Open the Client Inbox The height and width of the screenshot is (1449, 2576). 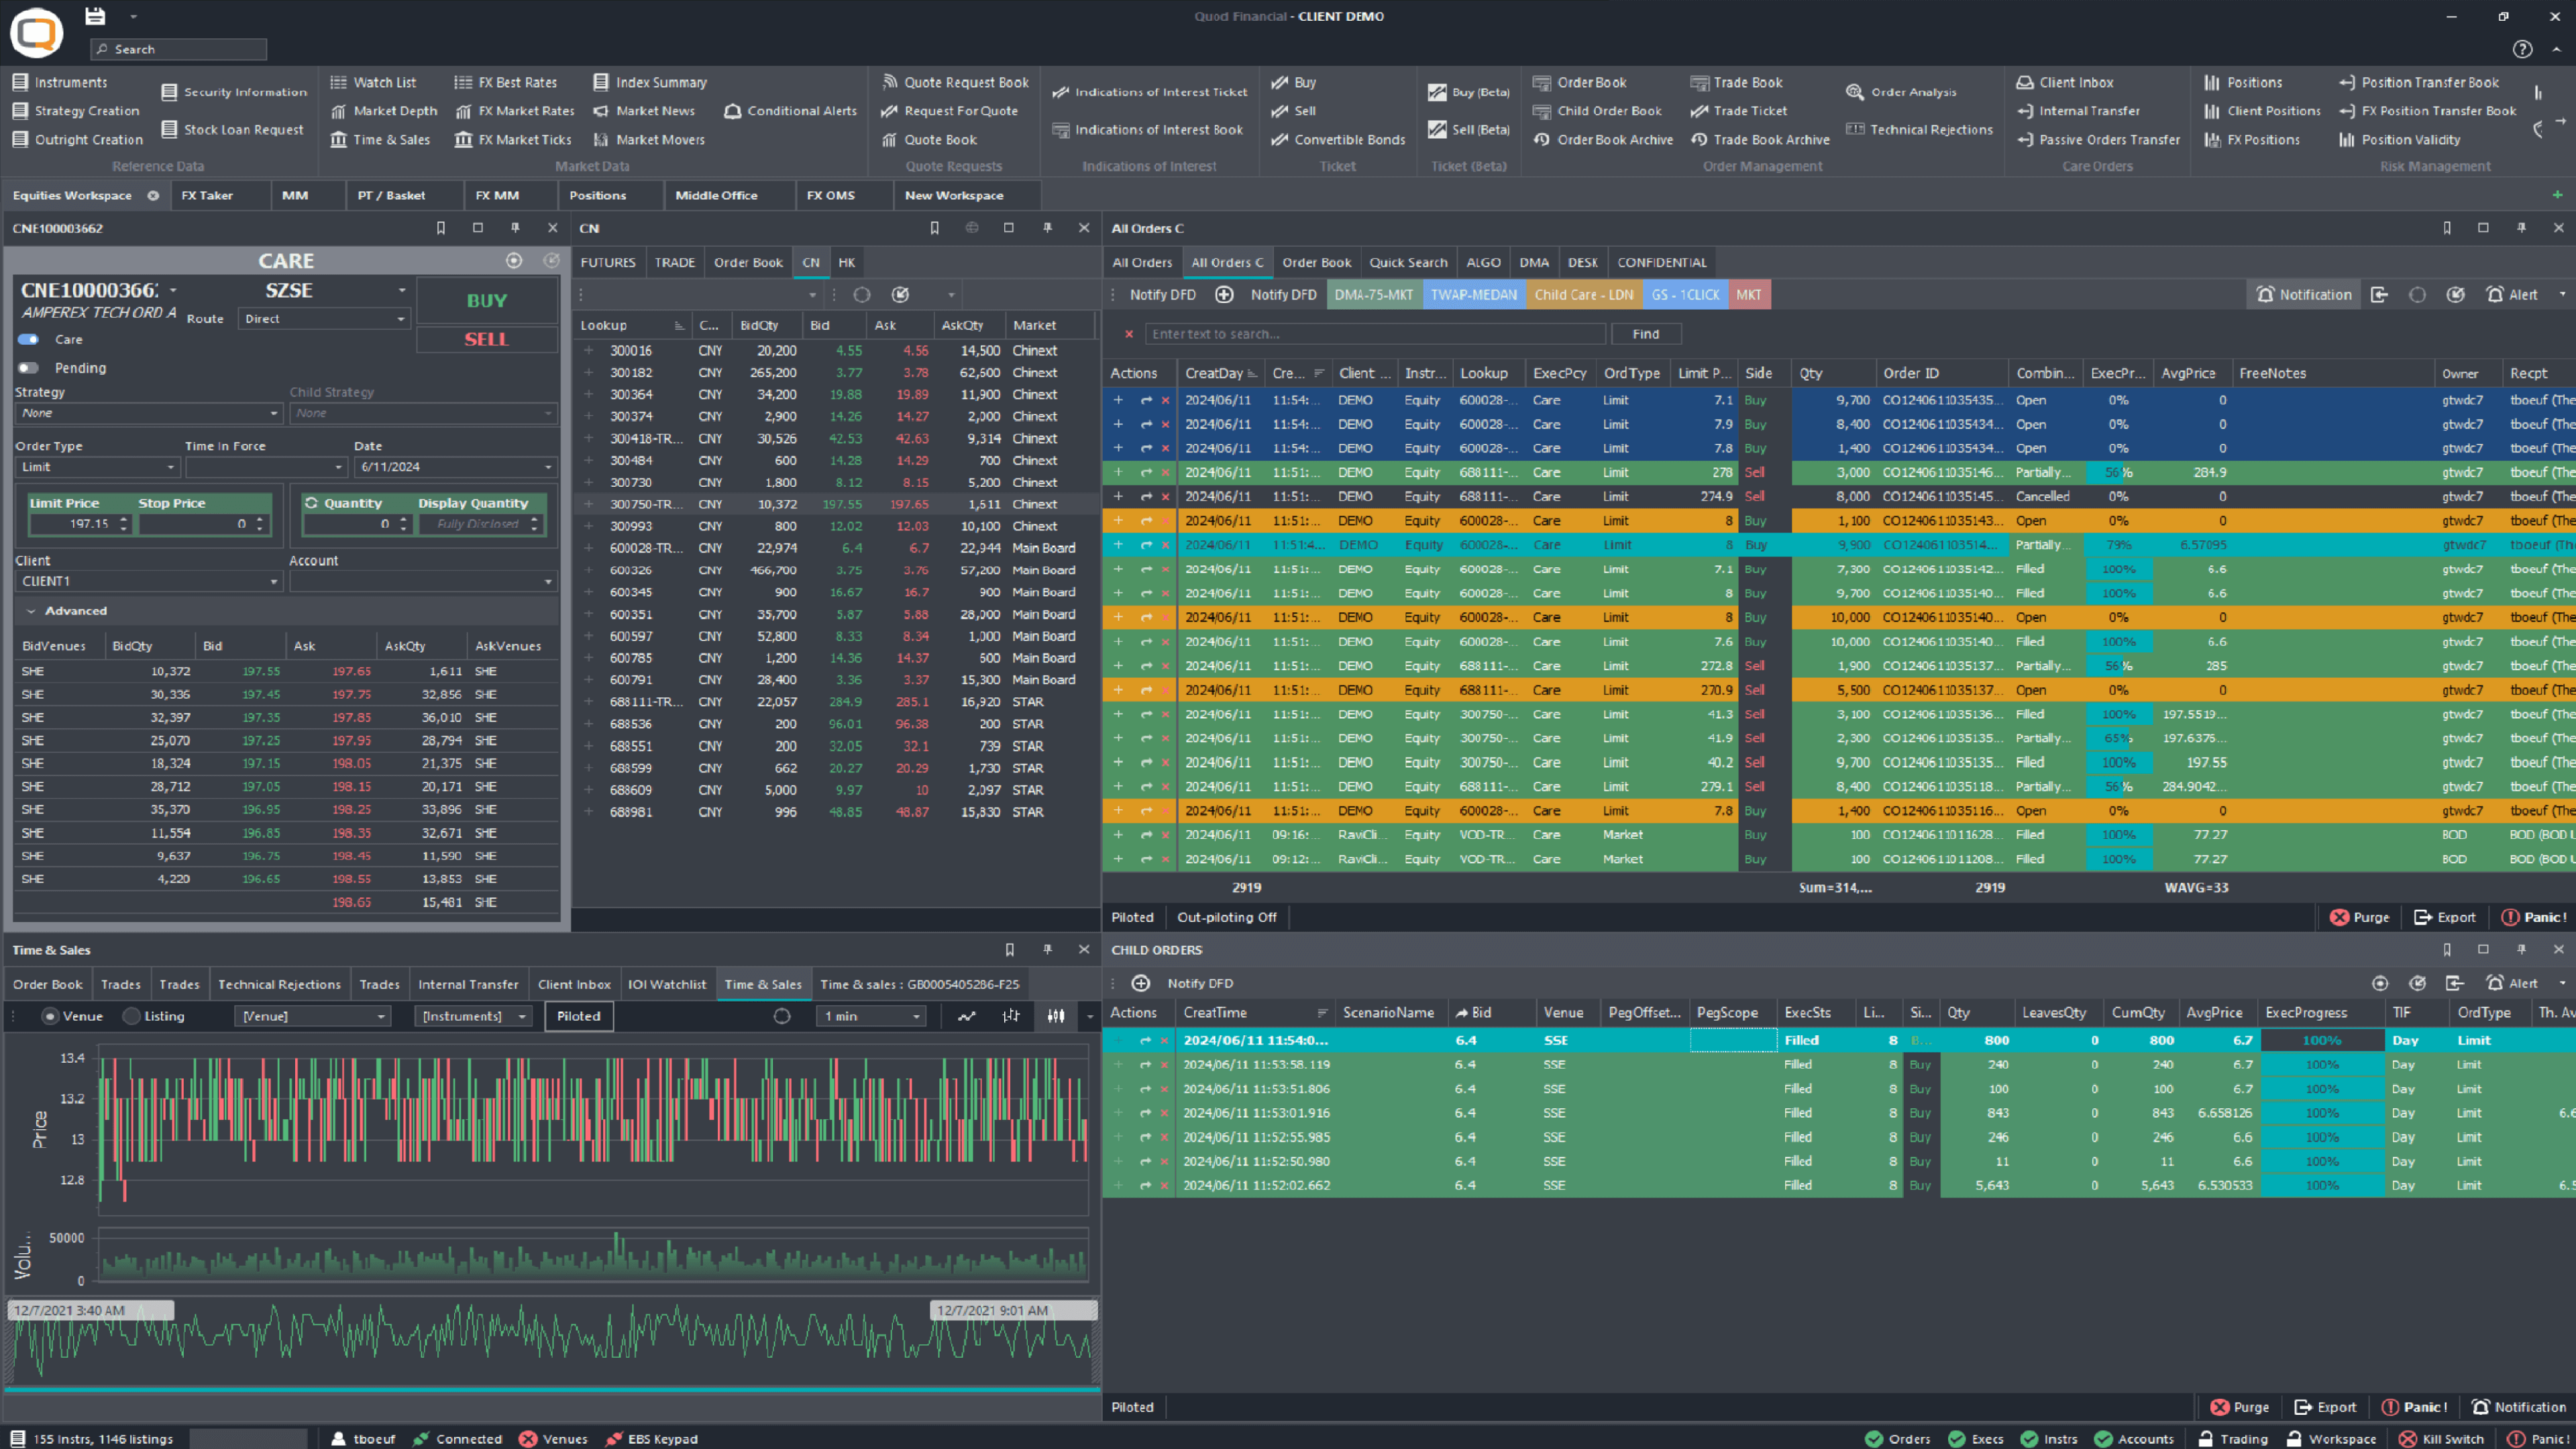click(2076, 83)
